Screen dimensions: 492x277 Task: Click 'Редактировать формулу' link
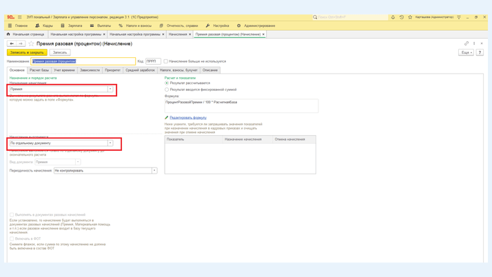(187, 118)
